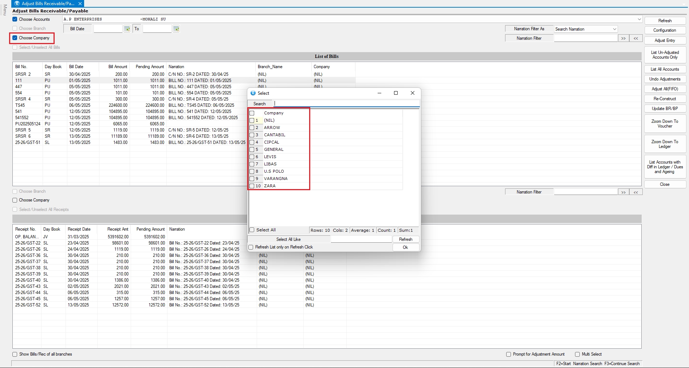
Task: Open the Choose Accounts dropdown list
Action: tap(639, 19)
